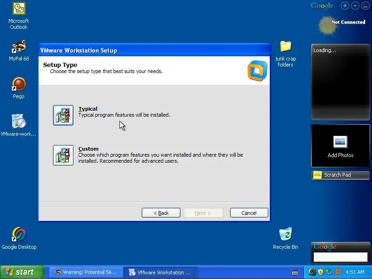372x279 pixels.
Task: Select the VMware-work installer desktop icon
Action: 19,125
